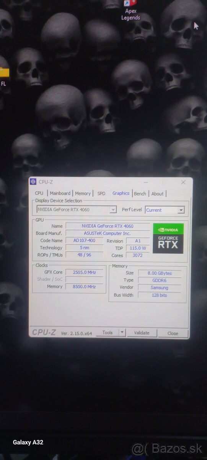The image size is (207, 460).
Task: Click the Samsung vendor value
Action: coord(159,287)
